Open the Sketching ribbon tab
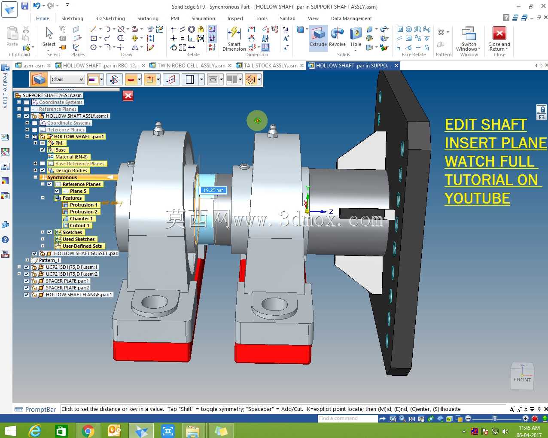The width and height of the screenshot is (548, 438). (x=72, y=18)
